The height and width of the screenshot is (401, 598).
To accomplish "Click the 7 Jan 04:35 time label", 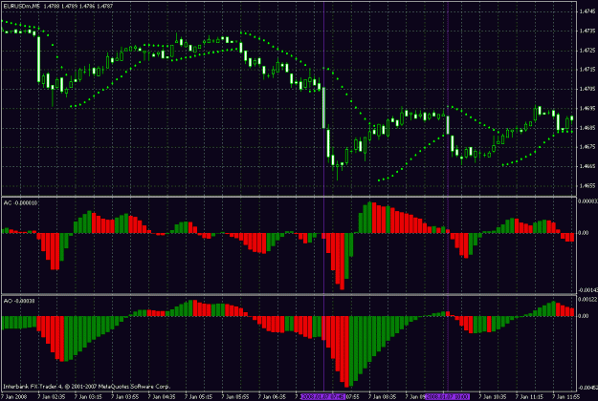I will pos(162,397).
